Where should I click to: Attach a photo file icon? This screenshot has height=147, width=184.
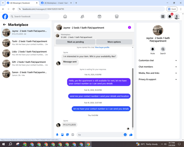click(x=63, y=135)
